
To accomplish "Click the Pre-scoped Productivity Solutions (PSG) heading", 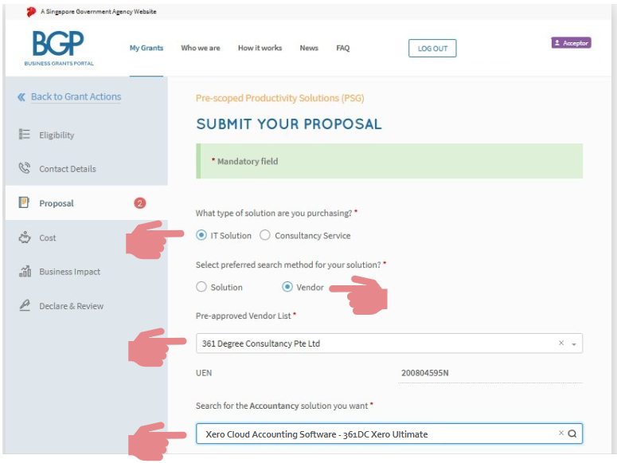I will pos(279,98).
